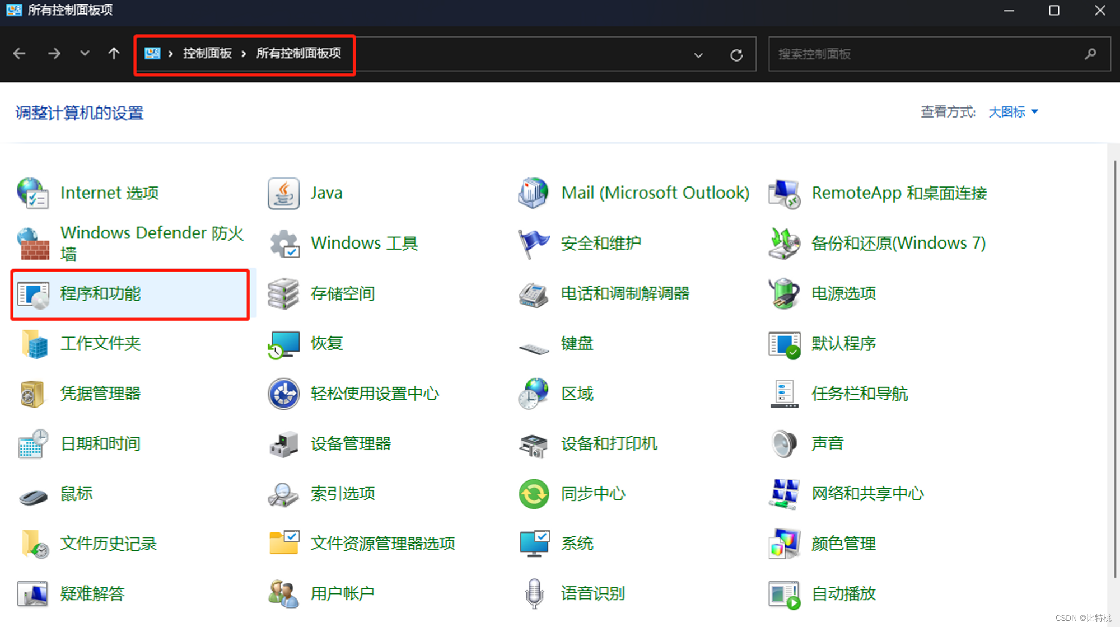Open the 设备管理器 link text
The height and width of the screenshot is (627, 1120).
pyautogui.click(x=351, y=444)
